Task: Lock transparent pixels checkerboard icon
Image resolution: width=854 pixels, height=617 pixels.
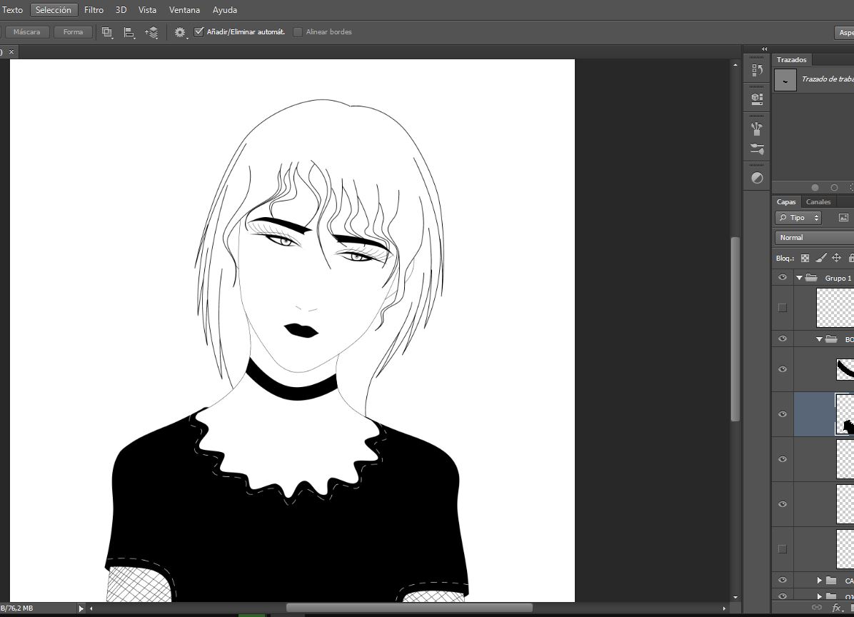Action: click(805, 258)
